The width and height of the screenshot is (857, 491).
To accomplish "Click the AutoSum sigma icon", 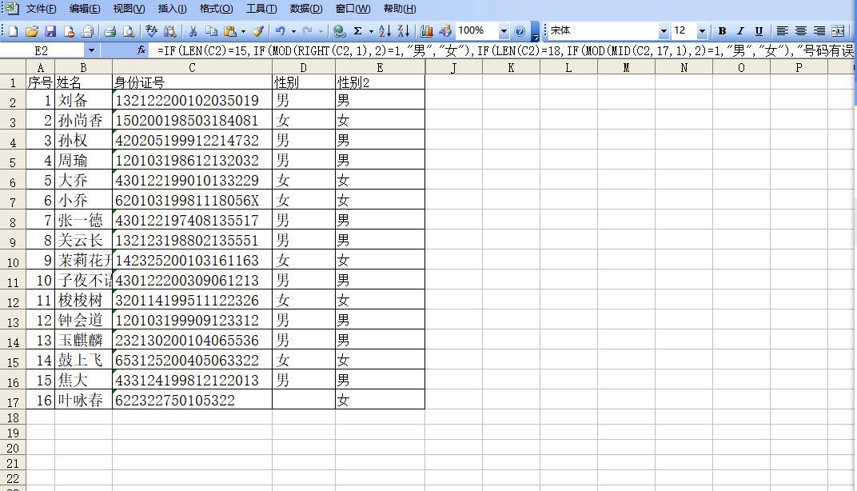I will pyautogui.click(x=357, y=31).
